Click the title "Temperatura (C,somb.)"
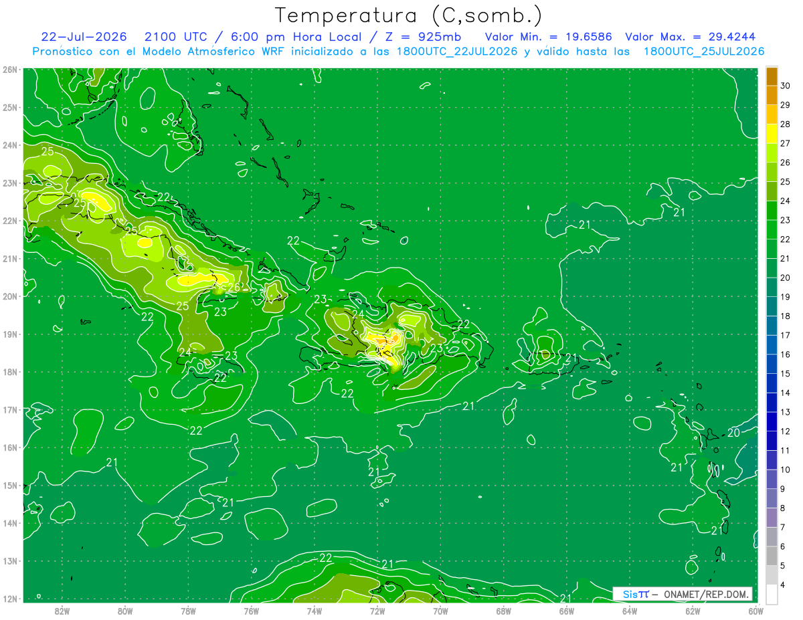The image size is (803, 620). [x=409, y=15]
